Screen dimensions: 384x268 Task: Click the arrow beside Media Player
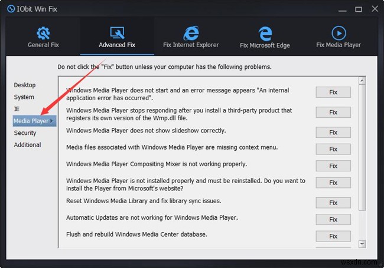tap(51, 121)
